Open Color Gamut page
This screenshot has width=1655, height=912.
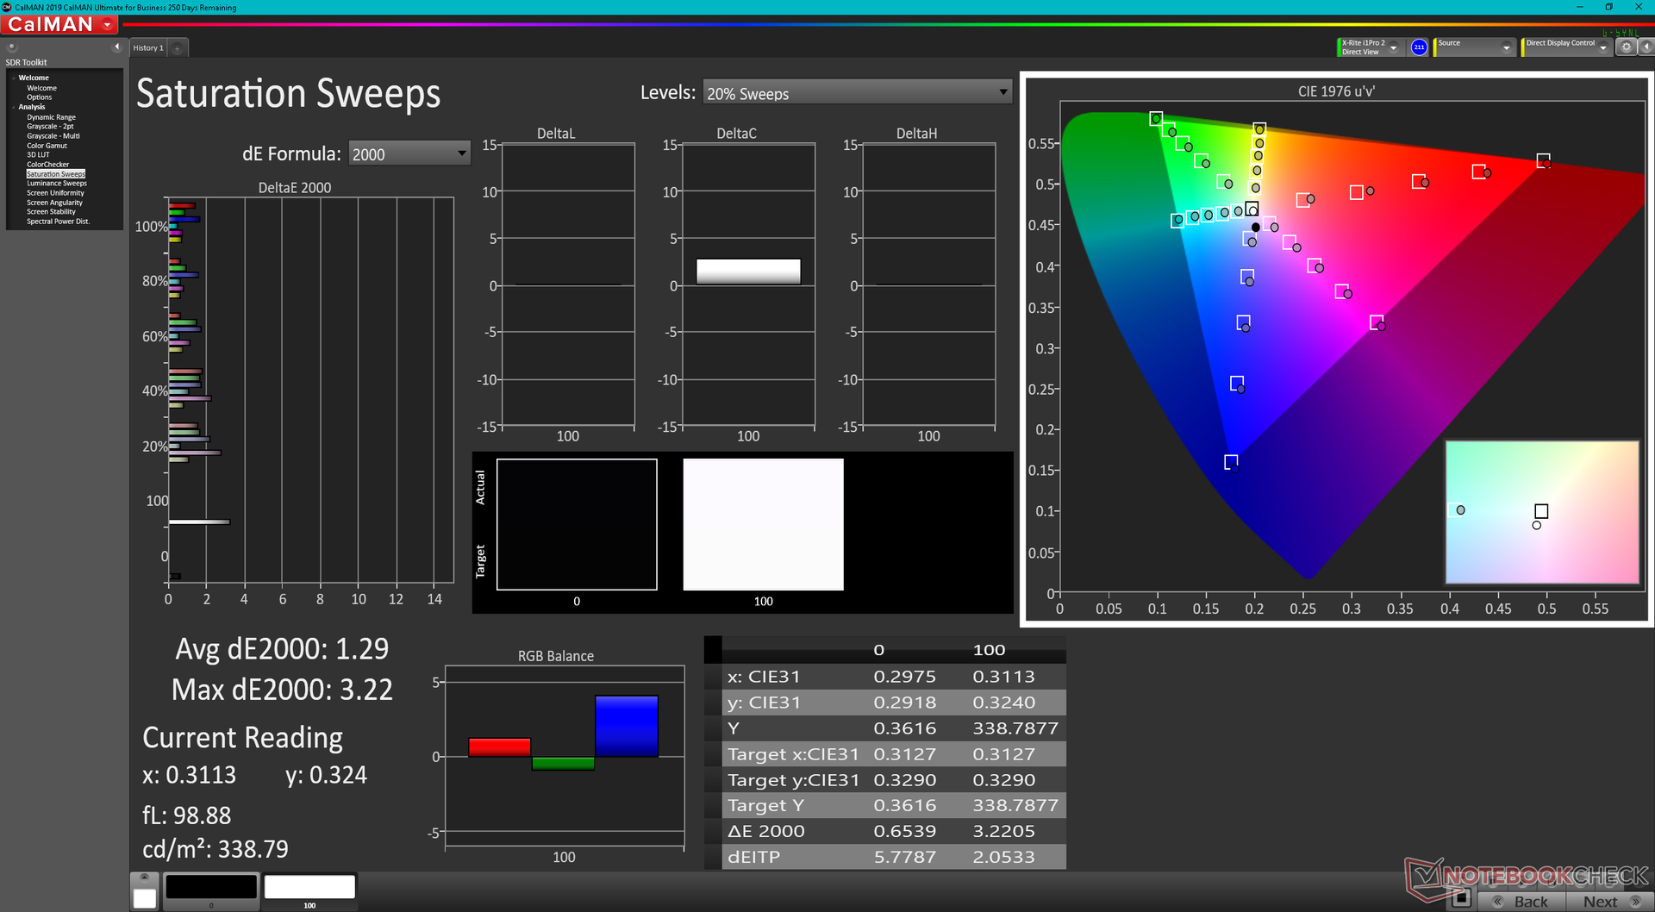(47, 146)
